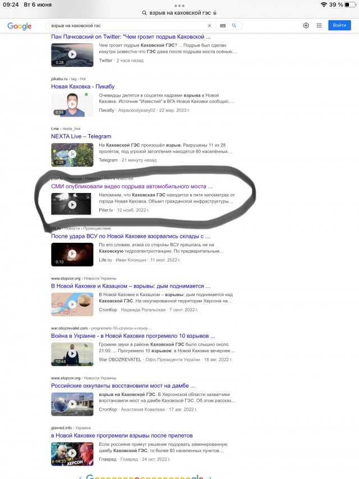
Task: Open Google settings gear
Action: (306, 25)
